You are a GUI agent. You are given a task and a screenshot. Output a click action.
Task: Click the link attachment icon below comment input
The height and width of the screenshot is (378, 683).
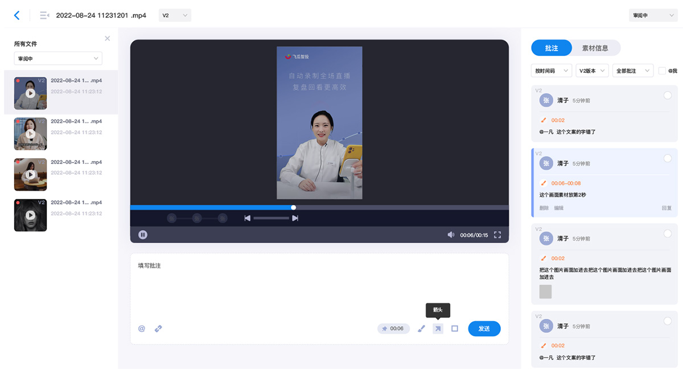pos(158,328)
